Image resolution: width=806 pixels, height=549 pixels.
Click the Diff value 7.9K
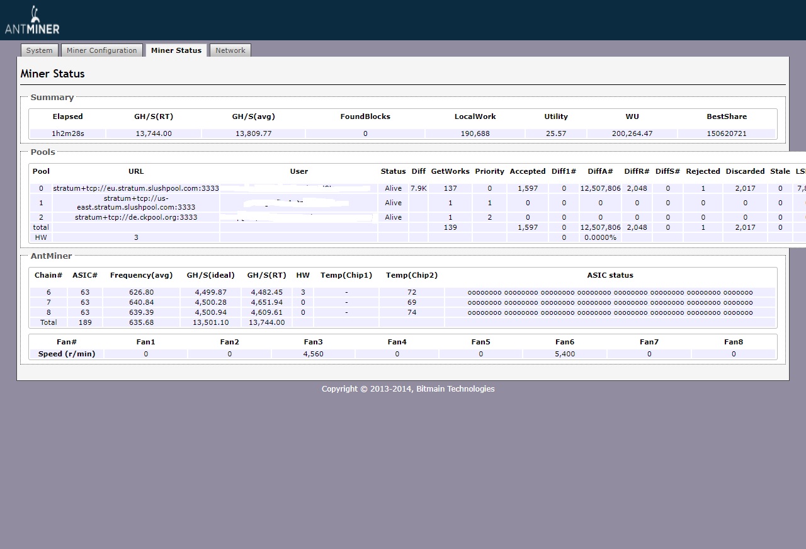tap(419, 188)
